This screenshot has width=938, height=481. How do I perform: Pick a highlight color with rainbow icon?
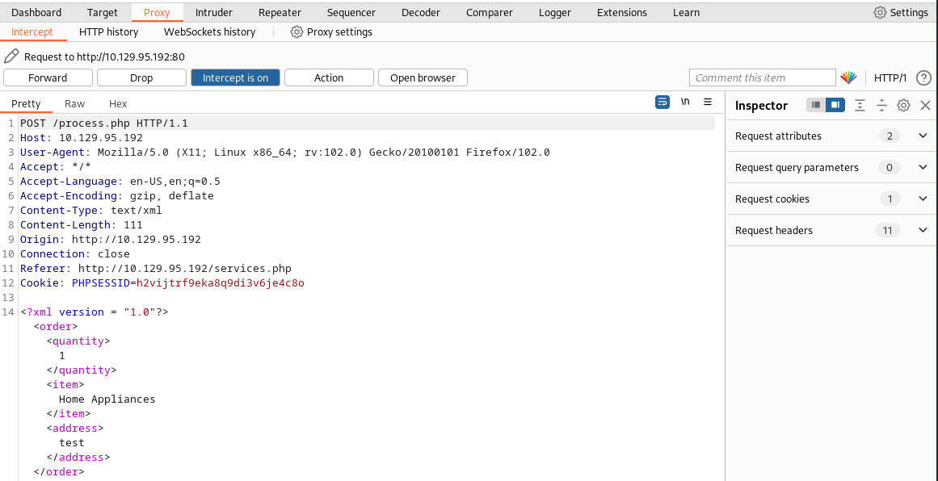point(848,77)
